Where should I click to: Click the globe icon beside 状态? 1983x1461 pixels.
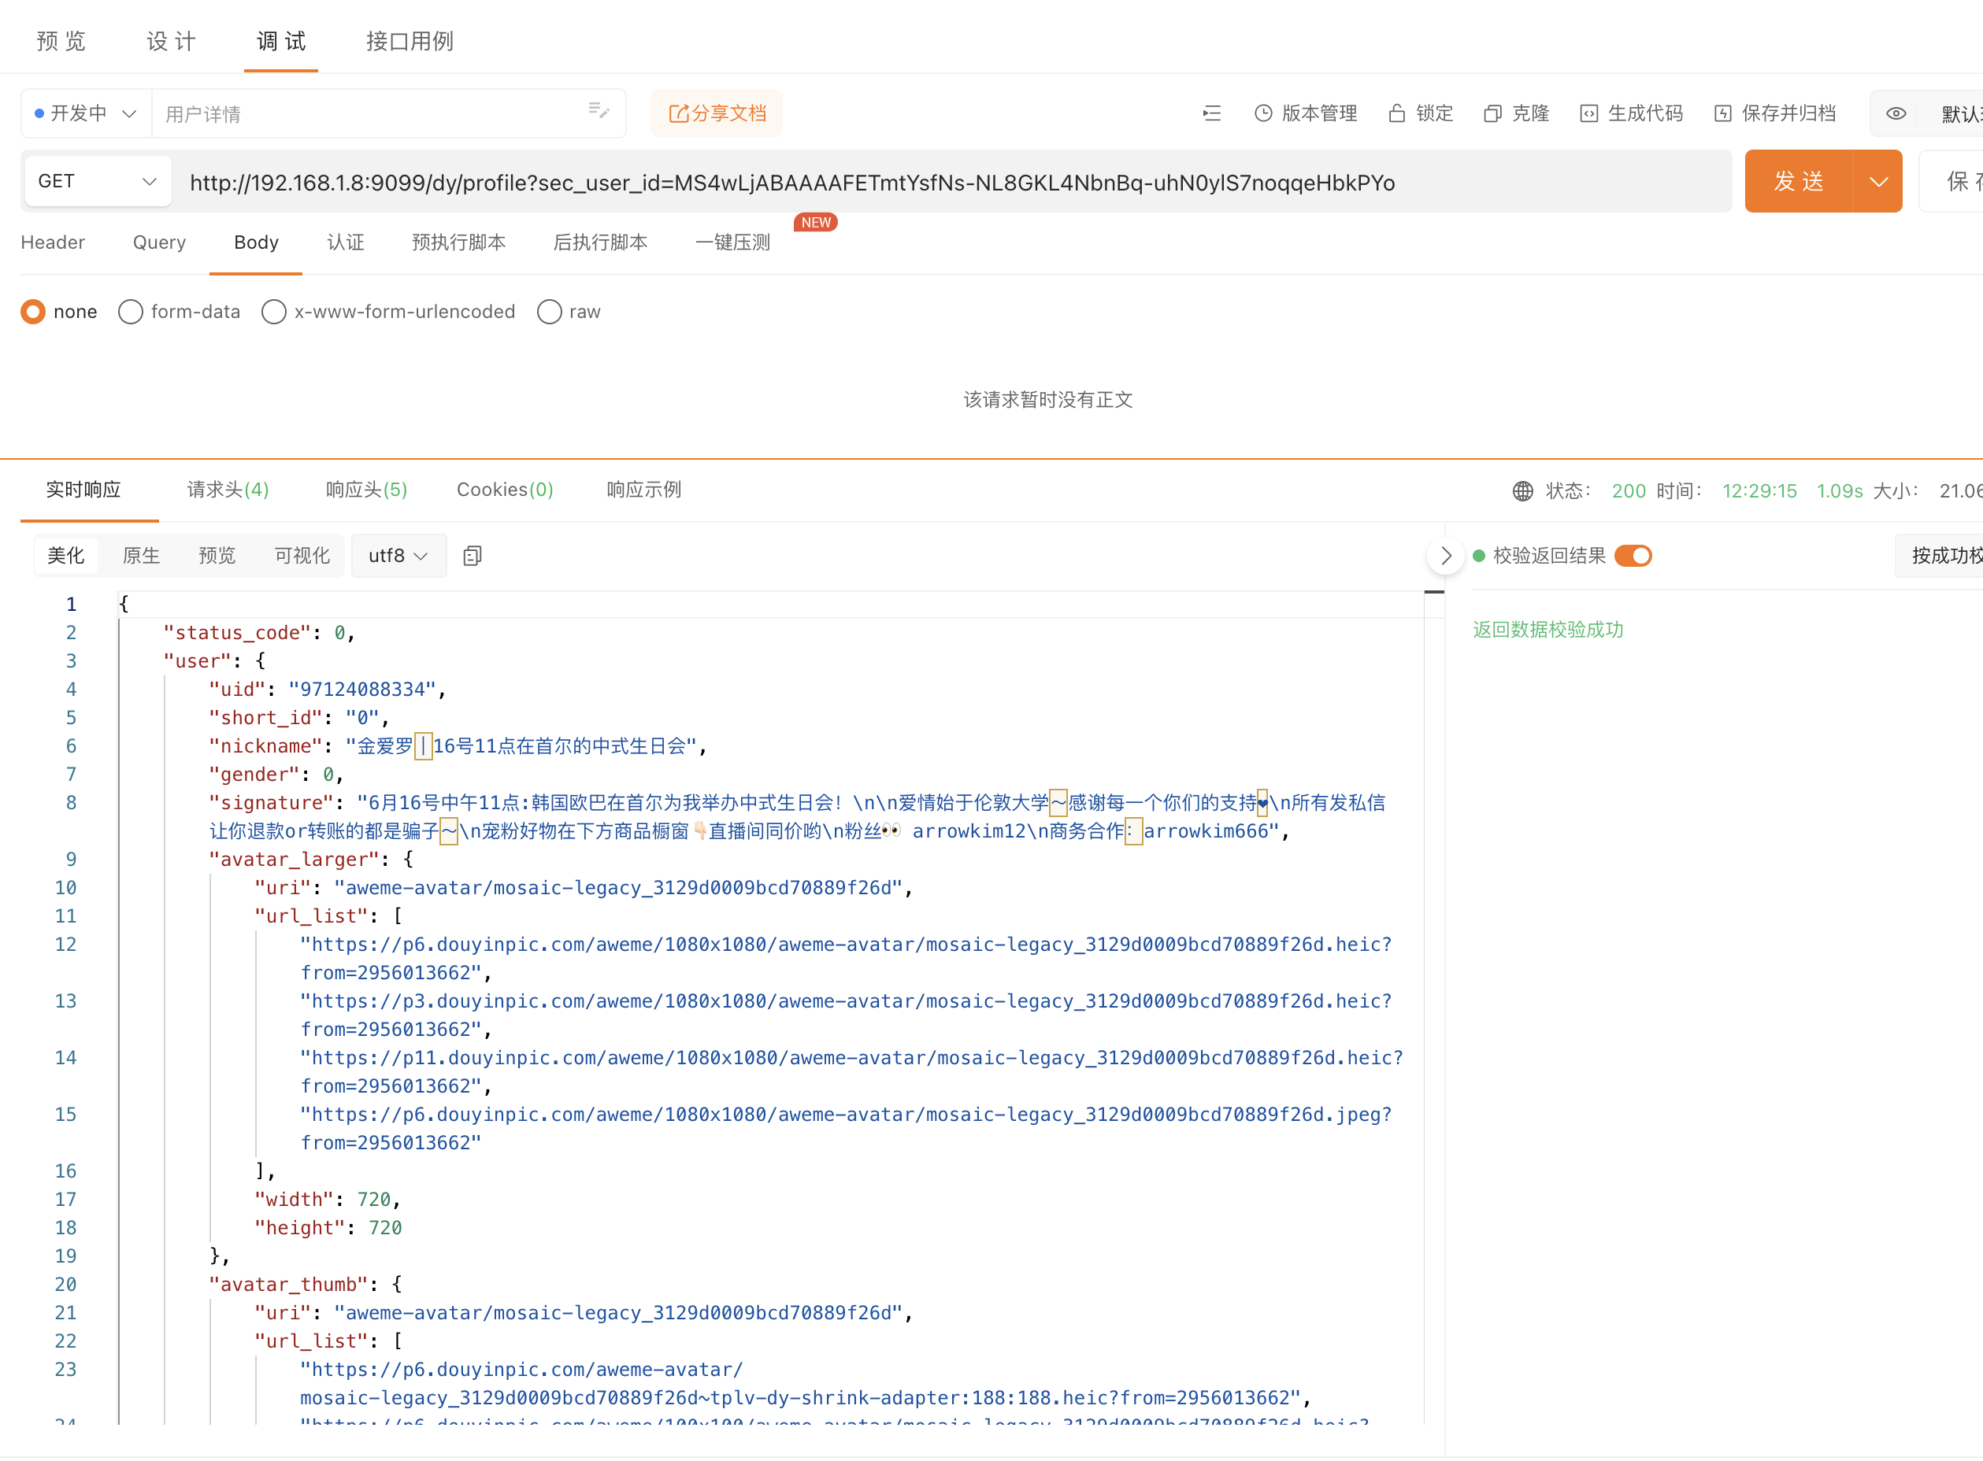[1522, 491]
